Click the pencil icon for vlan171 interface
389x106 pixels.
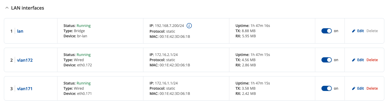coord(354,89)
